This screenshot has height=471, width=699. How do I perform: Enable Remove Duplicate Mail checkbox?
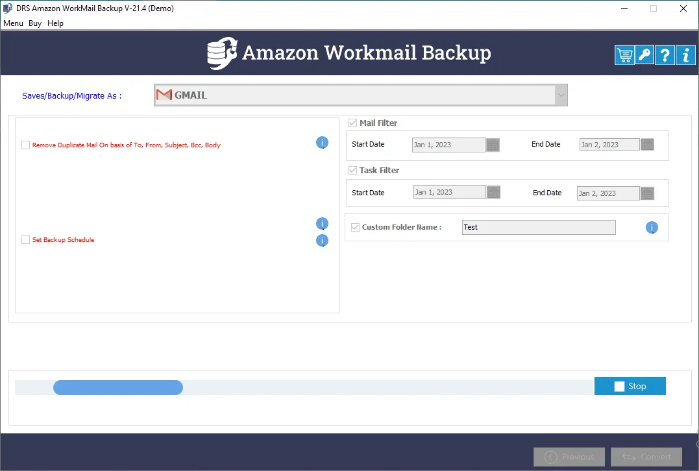click(x=26, y=145)
